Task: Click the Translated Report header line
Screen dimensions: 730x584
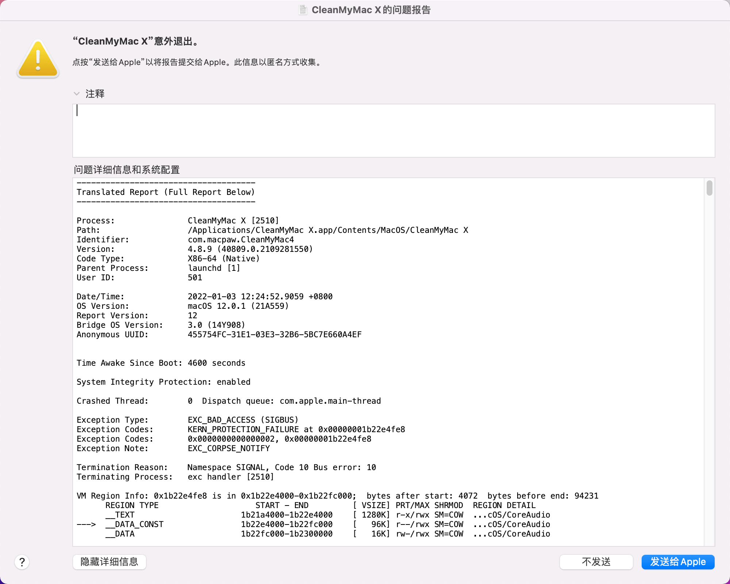Action: pos(166,192)
